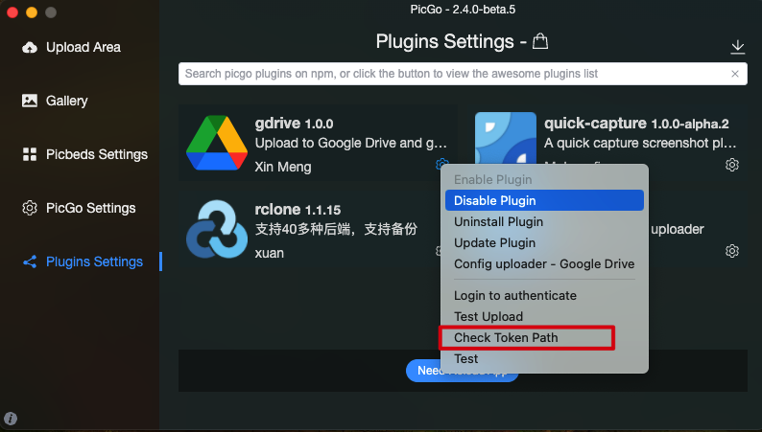Click the quick capture screenshot description
The image size is (762, 432).
[x=640, y=143]
